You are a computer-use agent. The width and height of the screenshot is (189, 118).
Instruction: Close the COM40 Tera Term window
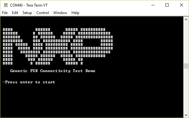point(181,5)
